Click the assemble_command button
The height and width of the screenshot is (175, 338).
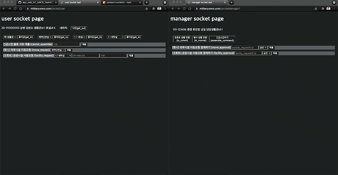(222, 39)
